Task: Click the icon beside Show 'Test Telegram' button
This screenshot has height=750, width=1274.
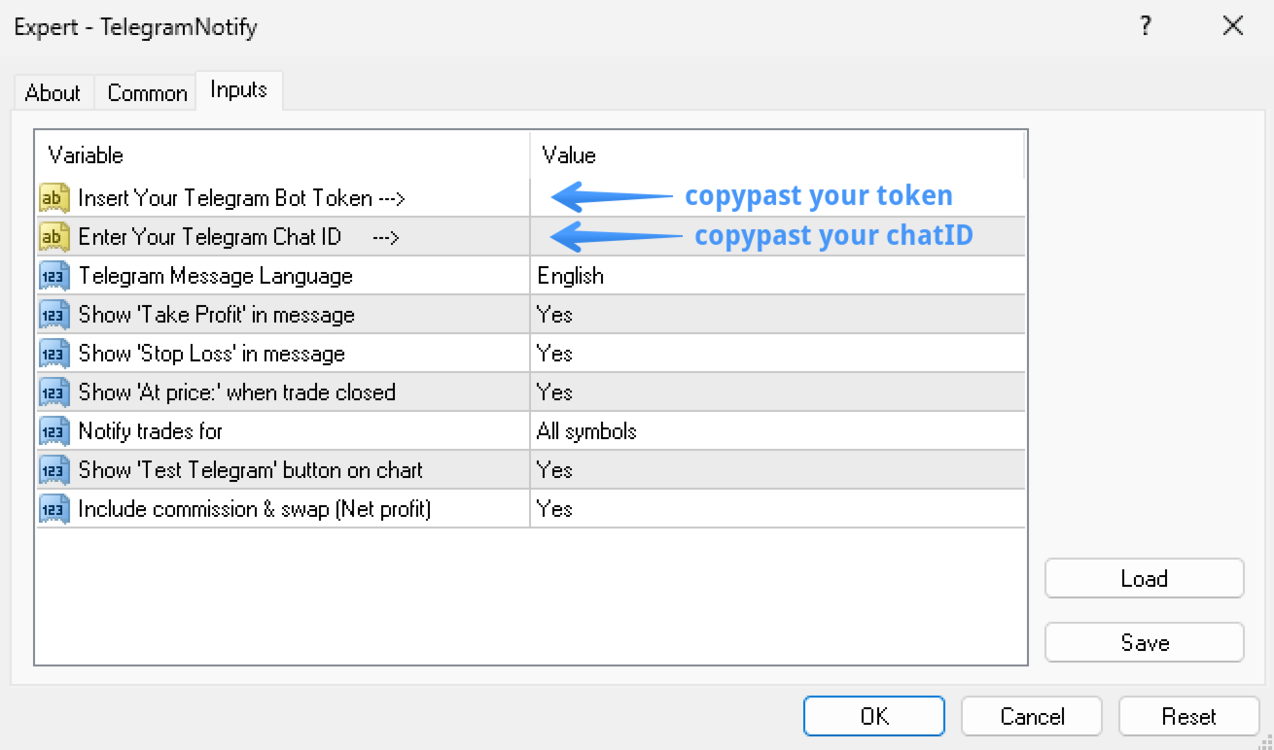Action: click(x=54, y=470)
